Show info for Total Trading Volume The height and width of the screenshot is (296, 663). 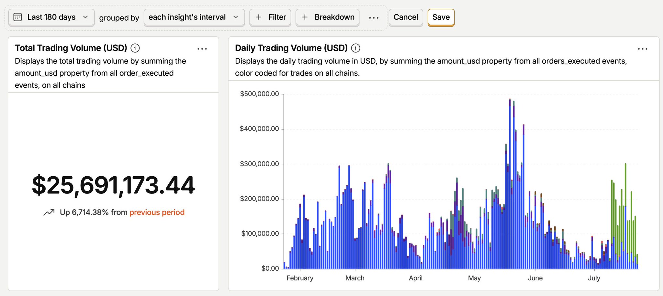click(135, 48)
